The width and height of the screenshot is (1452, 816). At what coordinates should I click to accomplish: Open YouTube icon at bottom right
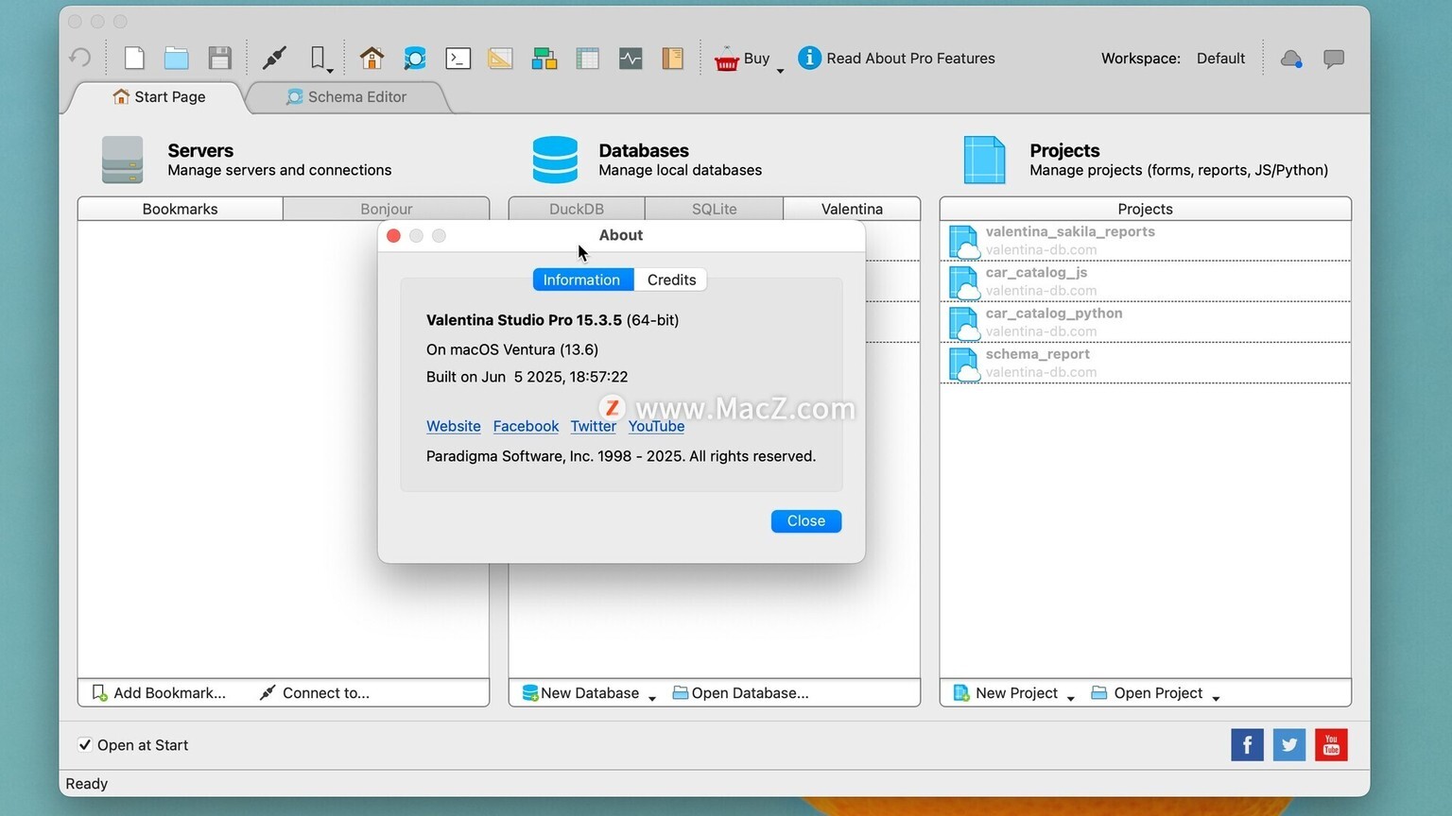pyautogui.click(x=1331, y=744)
